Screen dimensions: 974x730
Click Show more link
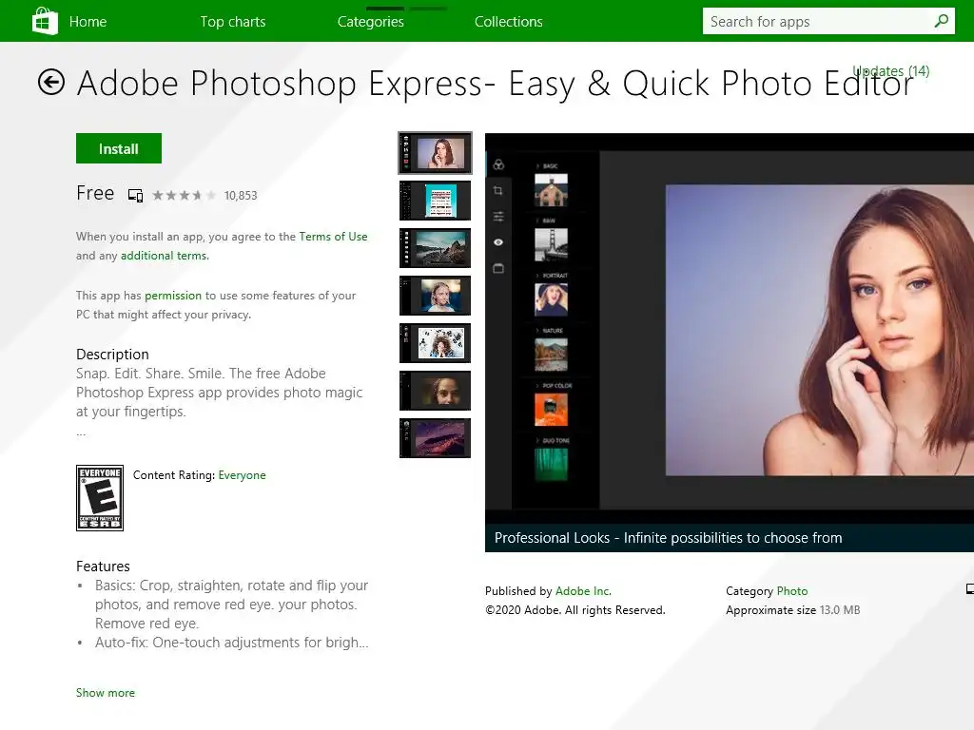105,693
